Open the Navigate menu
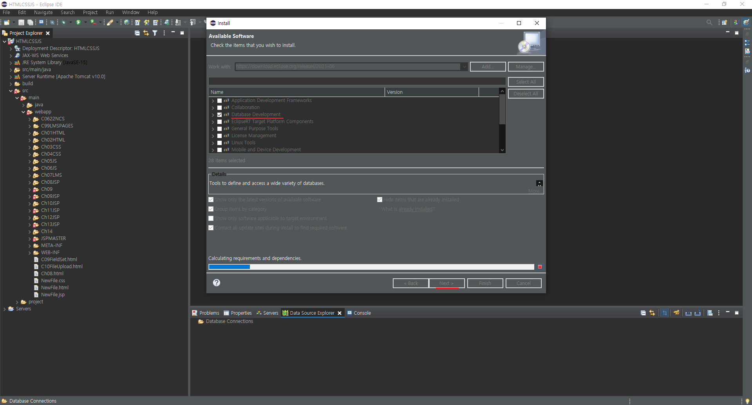The height and width of the screenshot is (405, 752). coord(43,13)
